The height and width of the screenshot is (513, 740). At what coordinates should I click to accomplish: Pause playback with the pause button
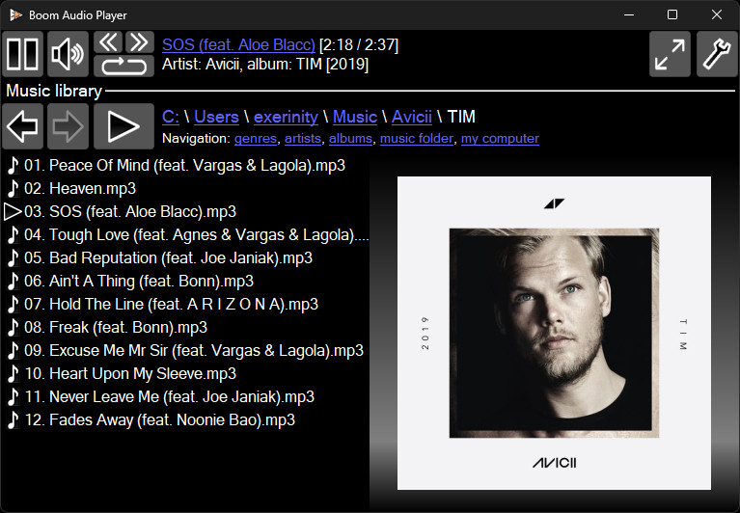coord(22,54)
